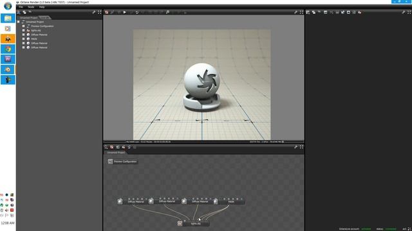This screenshot has width=412, height=231.
Task: Expand the outliner item between the first and second Diffuse Material
Action: tap(23, 38)
